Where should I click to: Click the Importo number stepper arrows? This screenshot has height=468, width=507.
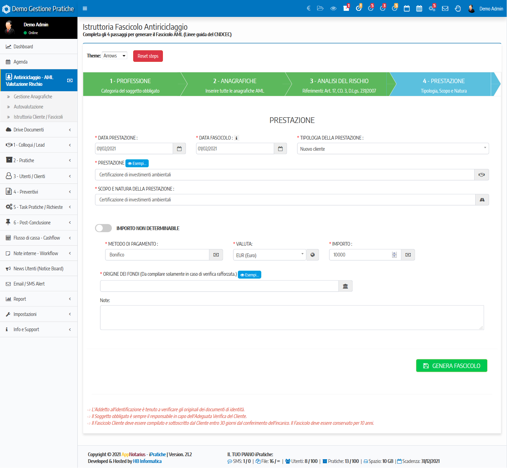click(394, 255)
